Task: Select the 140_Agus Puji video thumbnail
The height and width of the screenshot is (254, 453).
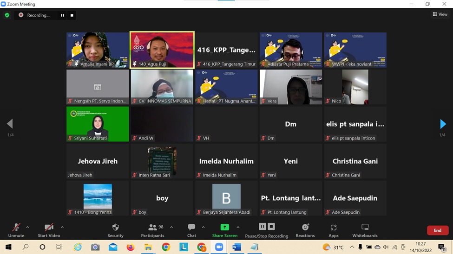Action: coord(162,50)
